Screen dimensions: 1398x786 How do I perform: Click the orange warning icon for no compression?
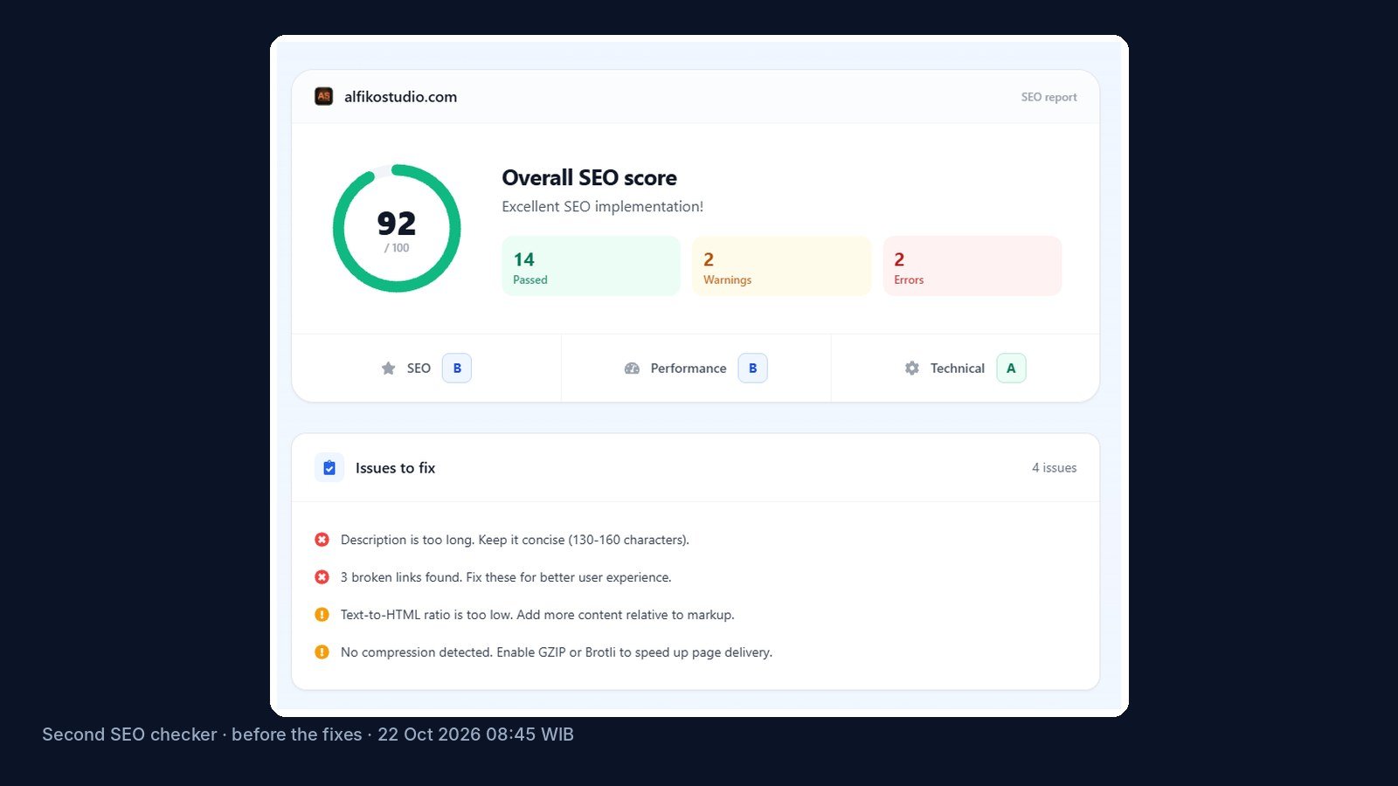pos(322,652)
